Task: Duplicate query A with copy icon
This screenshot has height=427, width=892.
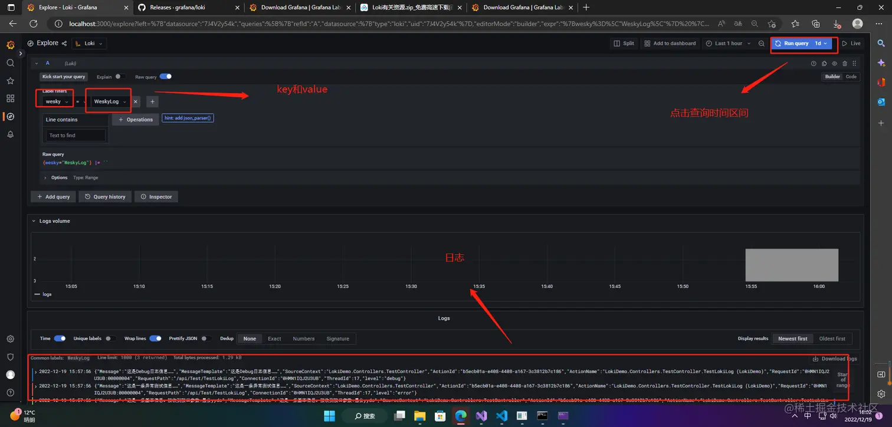Action: (824, 63)
